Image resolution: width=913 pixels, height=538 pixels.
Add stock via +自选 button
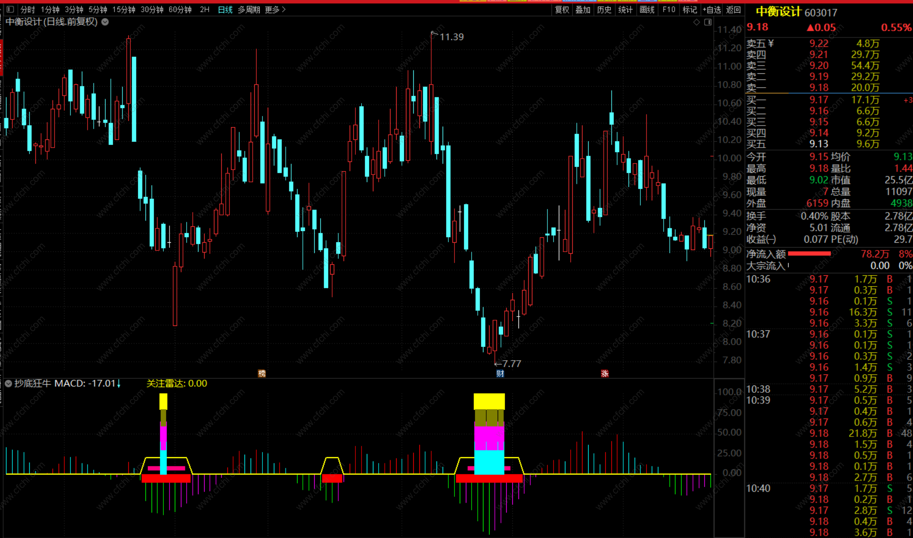(x=712, y=9)
